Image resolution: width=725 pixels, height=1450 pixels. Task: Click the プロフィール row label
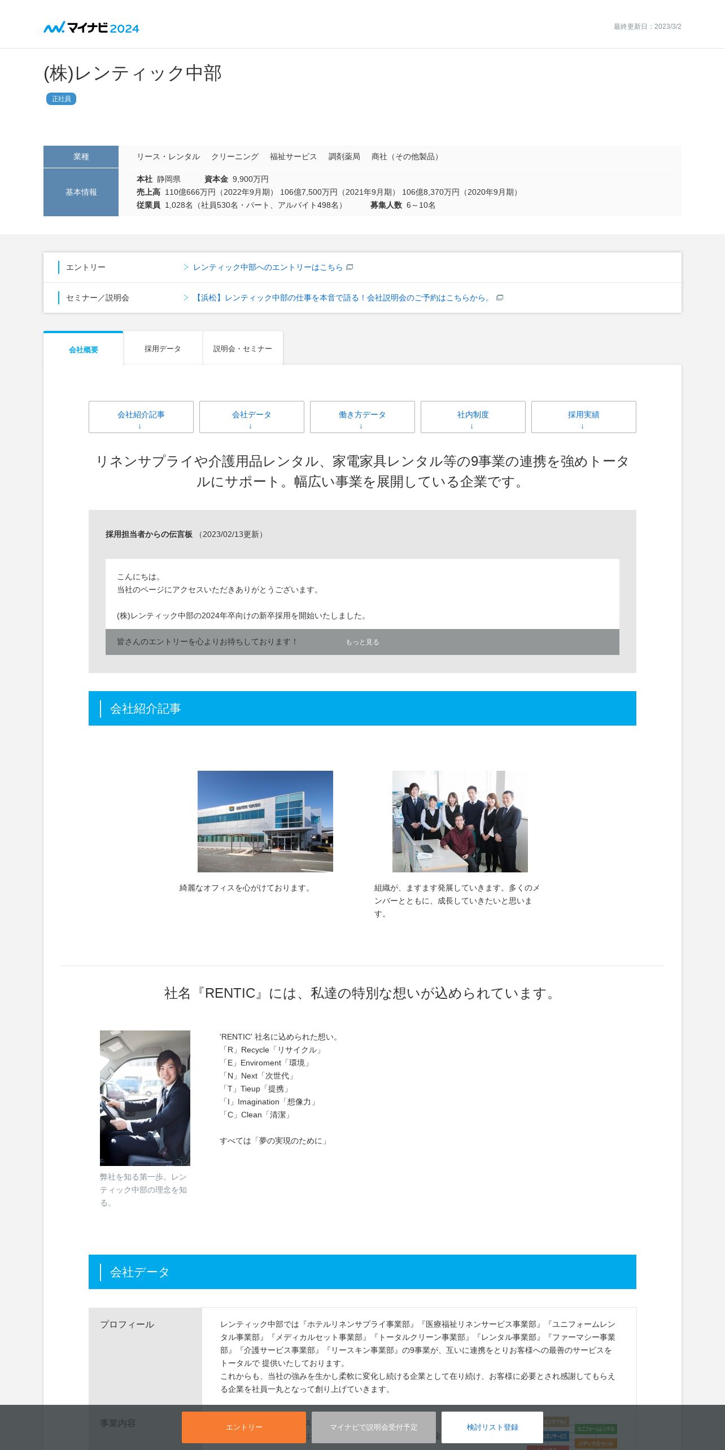127,1324
